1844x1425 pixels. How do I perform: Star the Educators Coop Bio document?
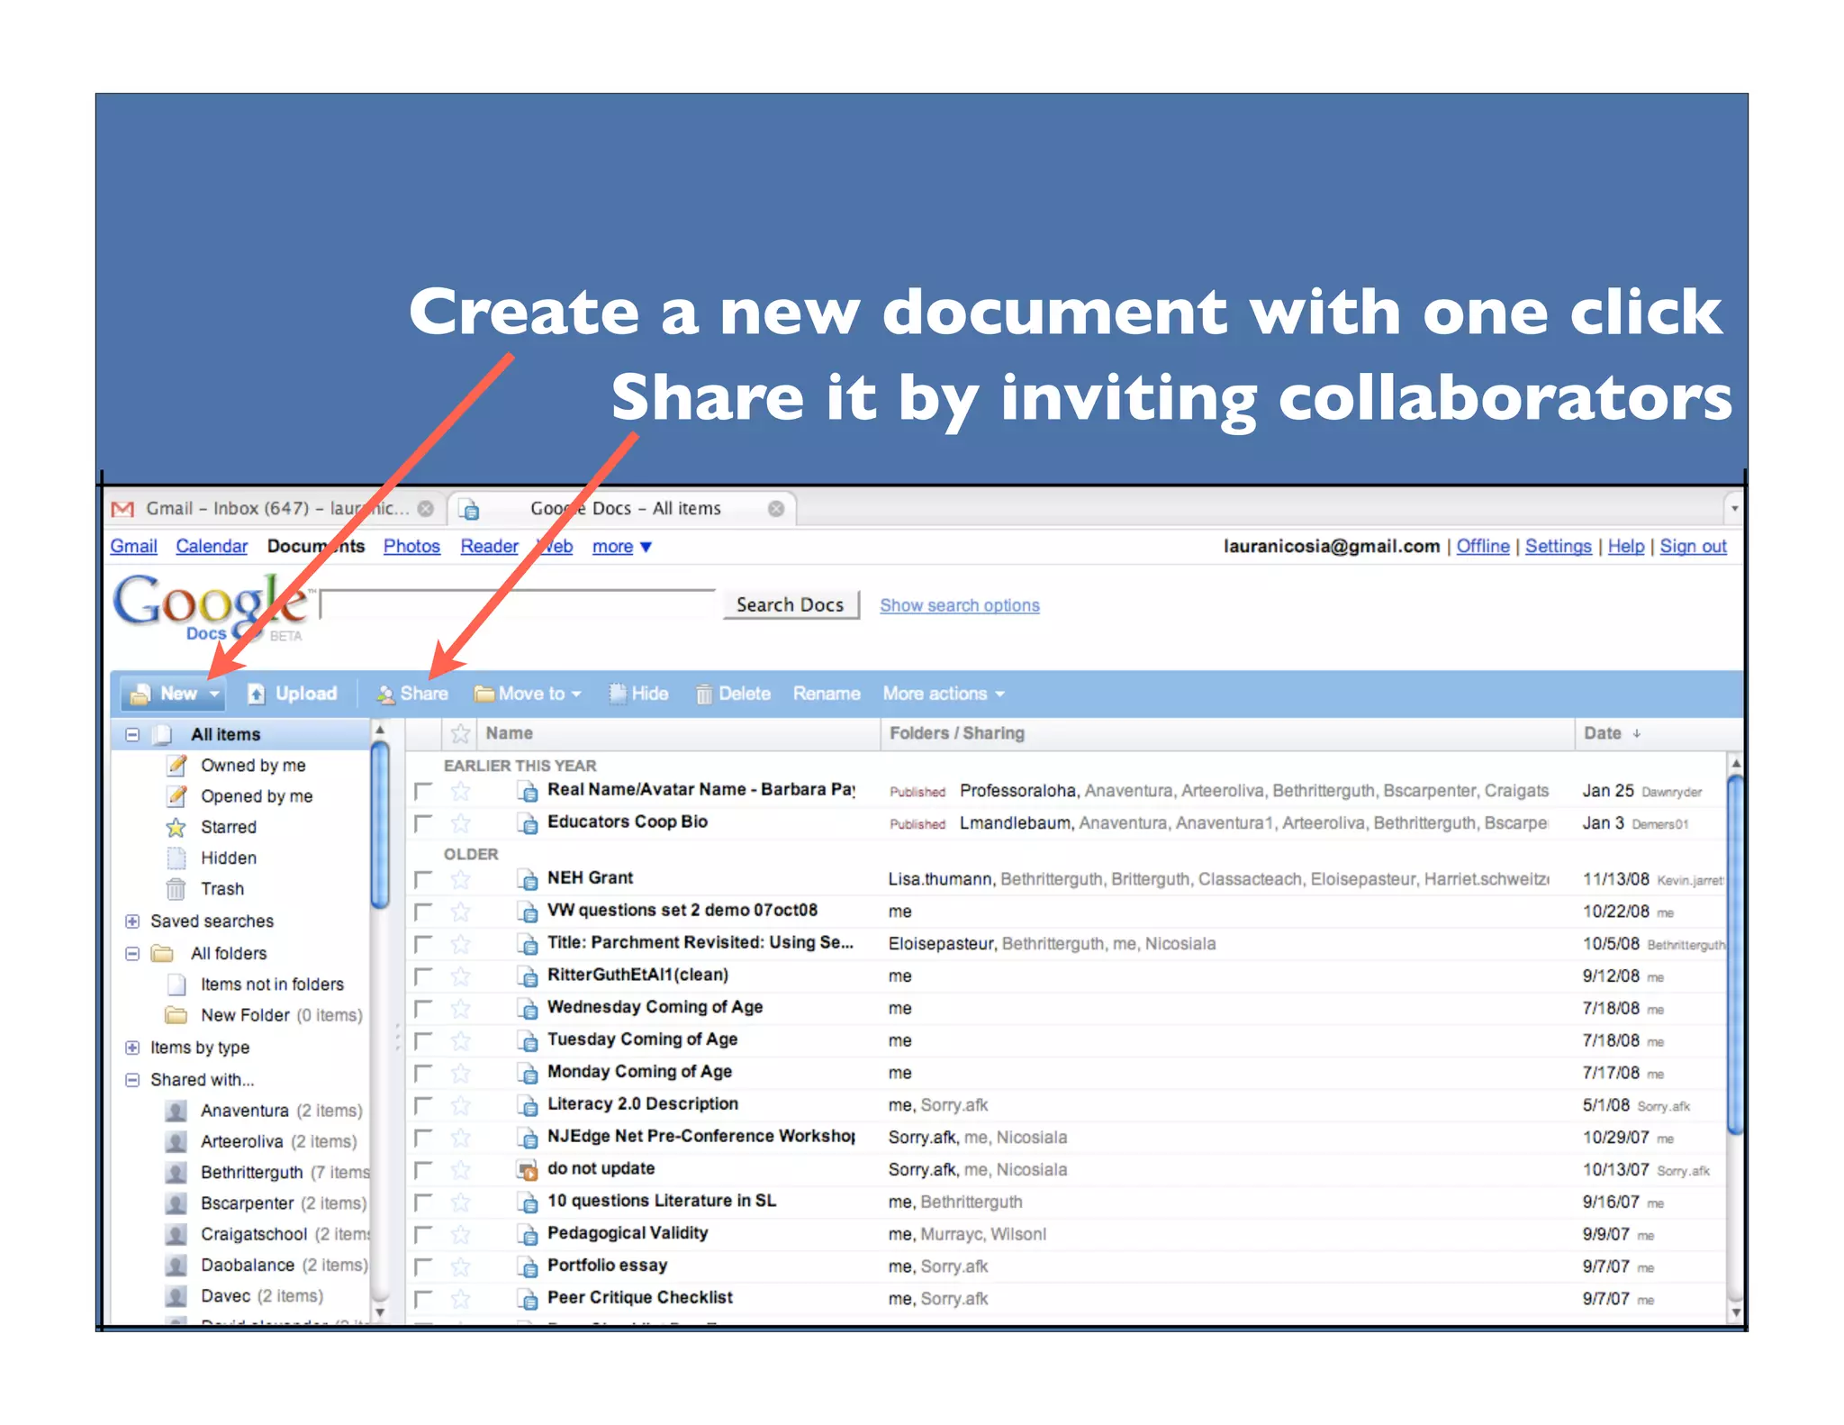[x=460, y=822]
